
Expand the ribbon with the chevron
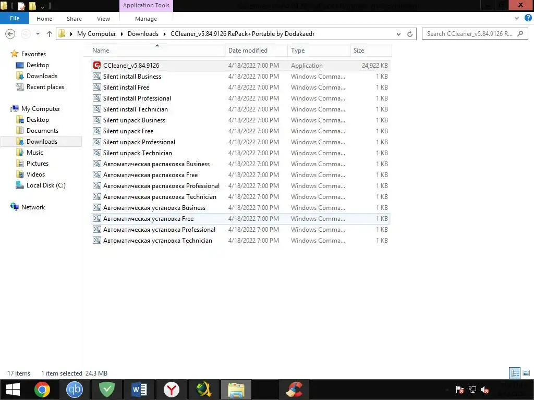tap(517, 18)
